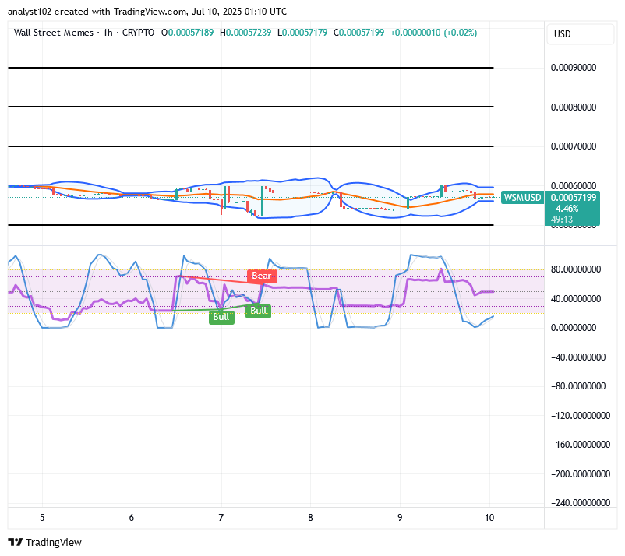The height and width of the screenshot is (556, 625).
Task: Click date 6 on the time axis
Action: coord(132,518)
